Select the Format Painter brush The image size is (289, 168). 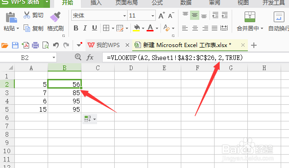[55, 17]
